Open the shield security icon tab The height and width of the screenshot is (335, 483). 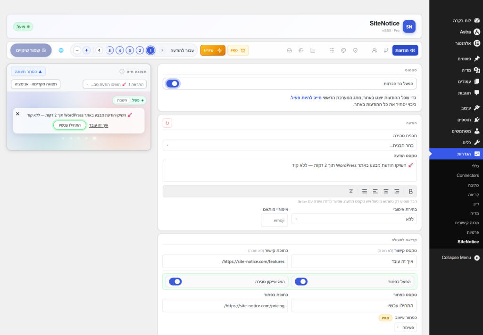355,50
